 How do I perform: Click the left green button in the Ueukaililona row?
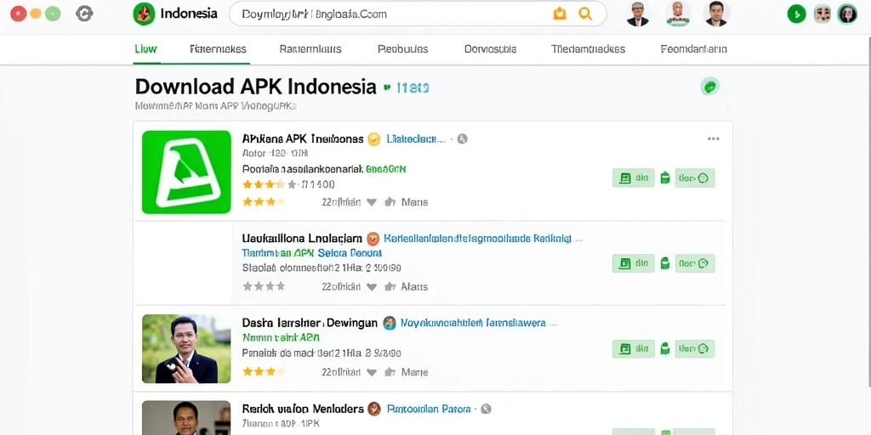(x=633, y=263)
